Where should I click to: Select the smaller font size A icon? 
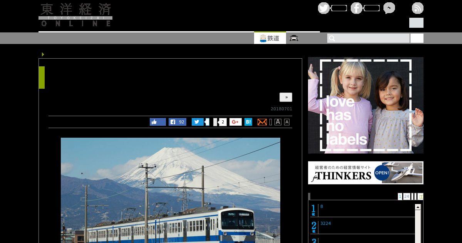point(286,122)
